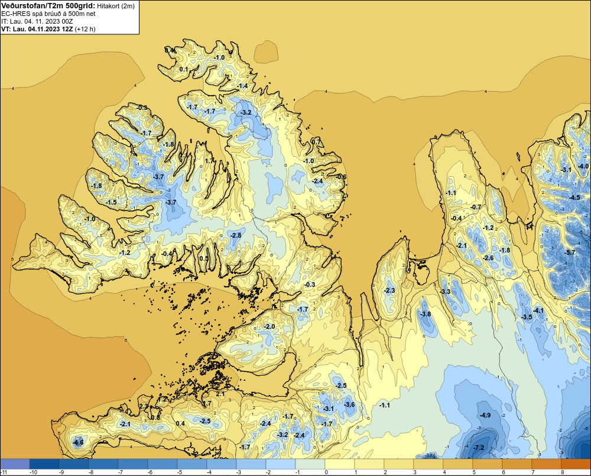Click the -4.1 temperature value
This screenshot has height=476, width=591.
538,310
